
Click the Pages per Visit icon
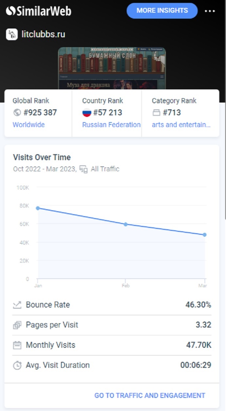click(17, 325)
